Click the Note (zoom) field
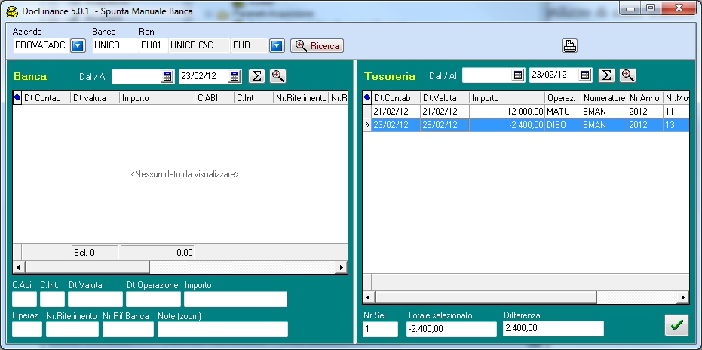The height and width of the screenshot is (350, 702). [x=222, y=330]
